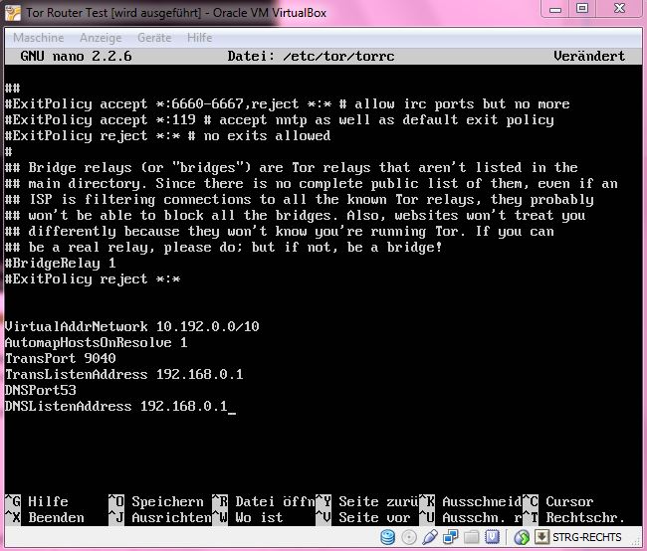
Task: Click the ^G Hilfe shortcut in nano footer
Action: pyautogui.click(x=37, y=501)
